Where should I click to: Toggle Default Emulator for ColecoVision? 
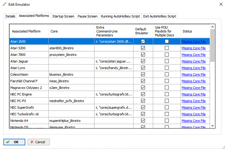[143, 74]
